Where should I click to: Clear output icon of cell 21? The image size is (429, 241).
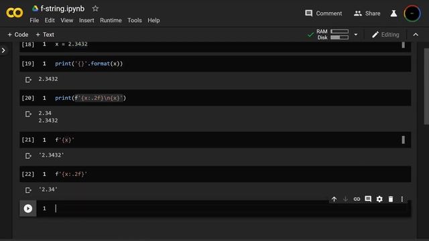[28, 156]
